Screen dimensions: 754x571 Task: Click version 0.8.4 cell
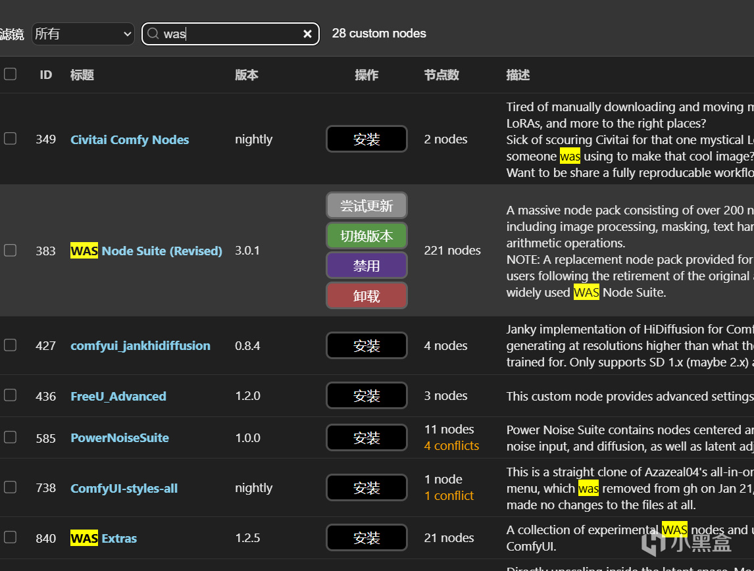(247, 345)
